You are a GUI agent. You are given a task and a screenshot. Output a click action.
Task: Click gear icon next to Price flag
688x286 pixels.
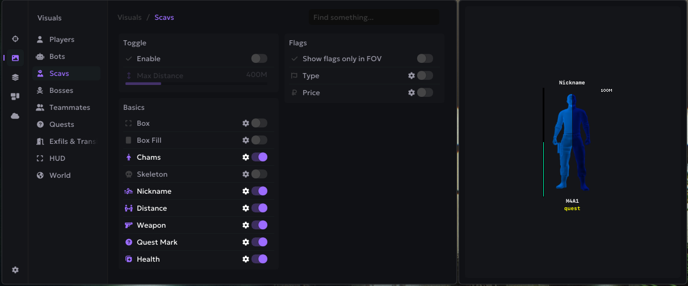412,93
